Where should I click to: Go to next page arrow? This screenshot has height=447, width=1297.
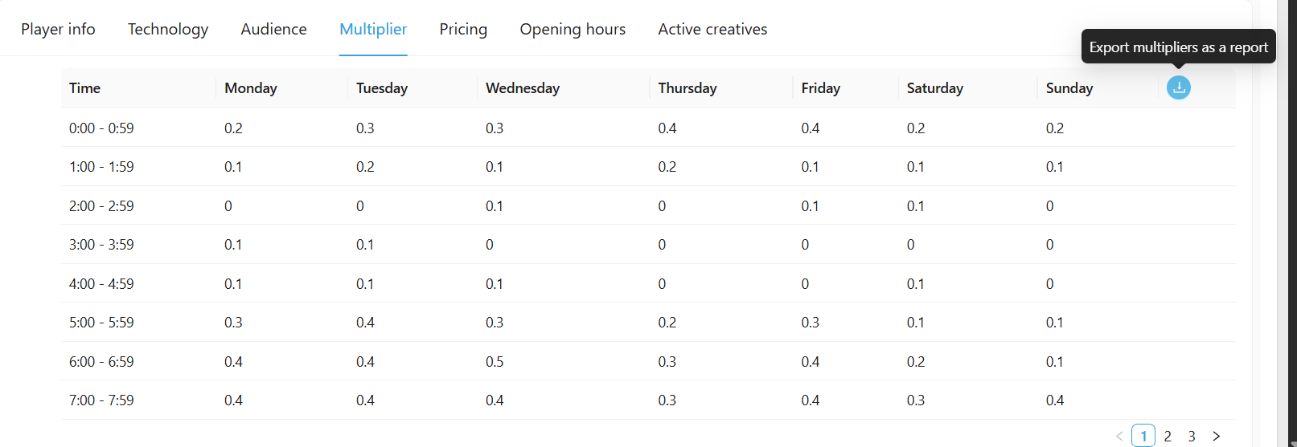tap(1216, 436)
